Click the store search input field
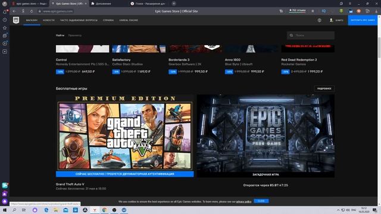 [311, 35]
